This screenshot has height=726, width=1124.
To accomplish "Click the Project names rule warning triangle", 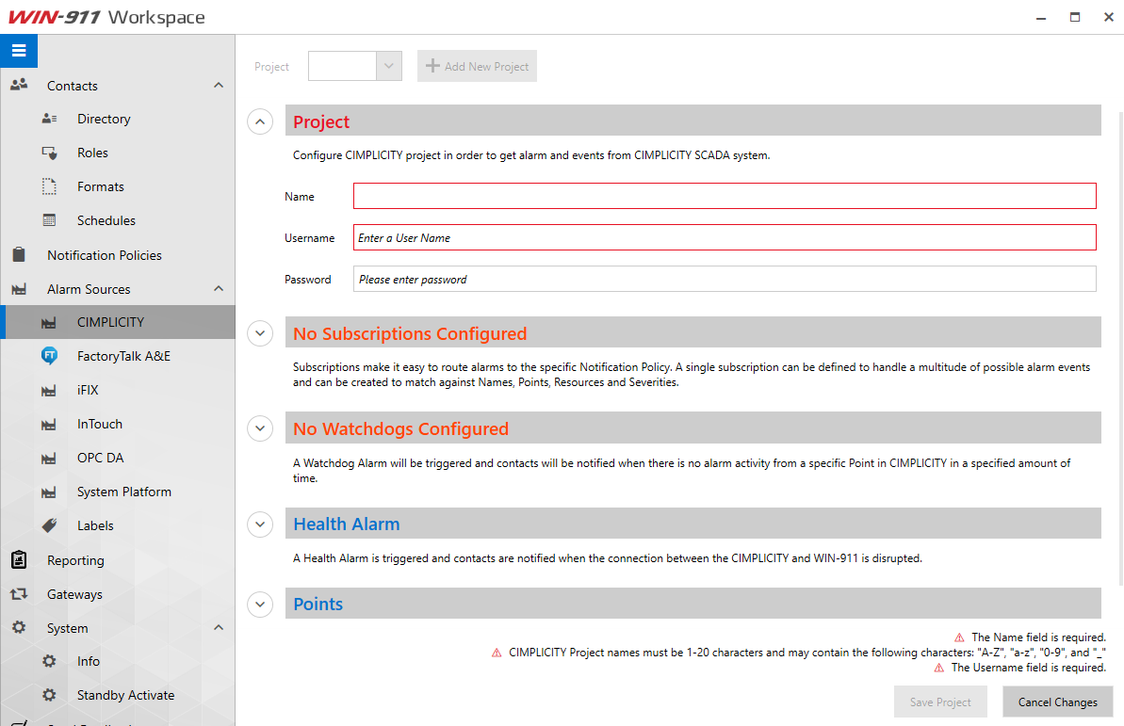I will coord(497,653).
